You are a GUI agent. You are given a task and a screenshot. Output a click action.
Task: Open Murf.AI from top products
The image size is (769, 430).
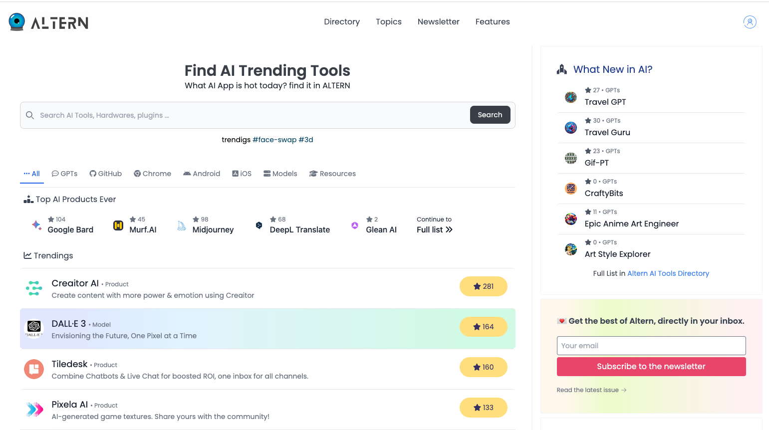143,230
